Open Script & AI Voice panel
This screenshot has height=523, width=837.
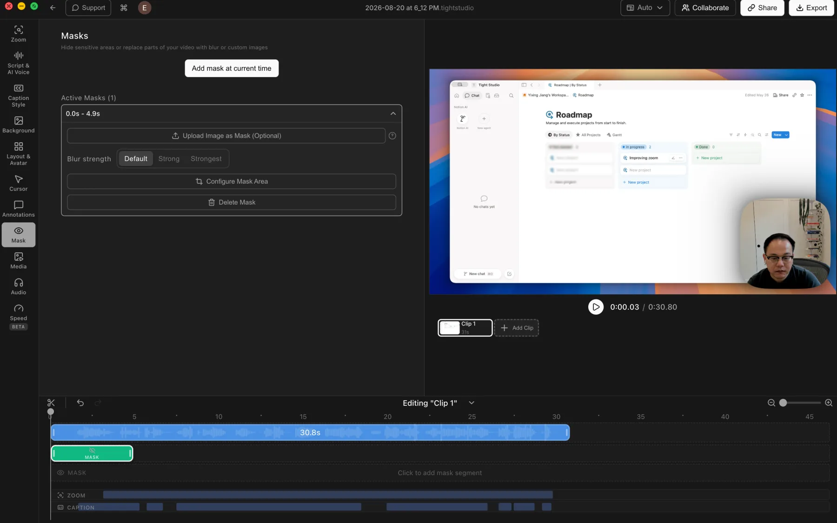click(x=19, y=63)
